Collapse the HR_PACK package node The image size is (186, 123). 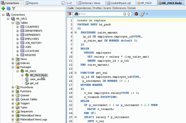[x=18, y=71]
